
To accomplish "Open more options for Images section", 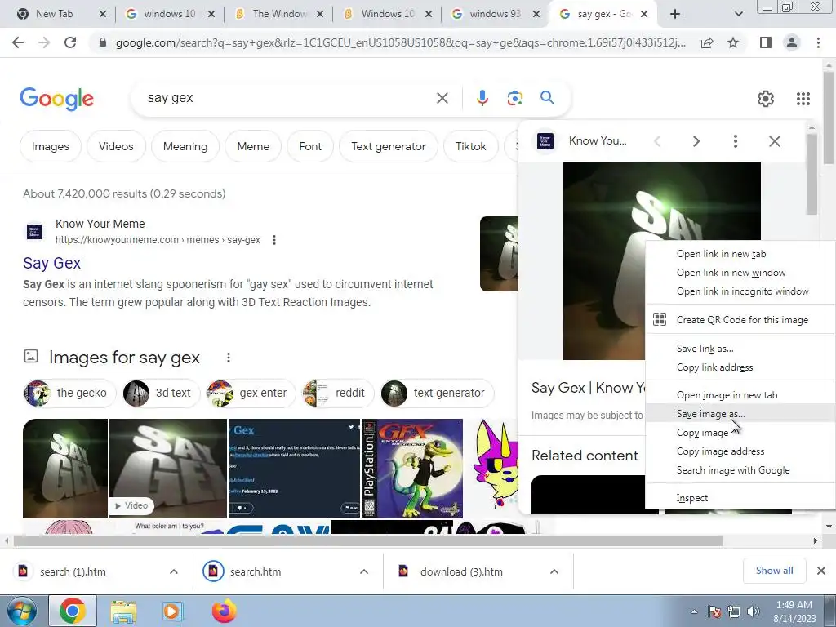I will pos(229,358).
